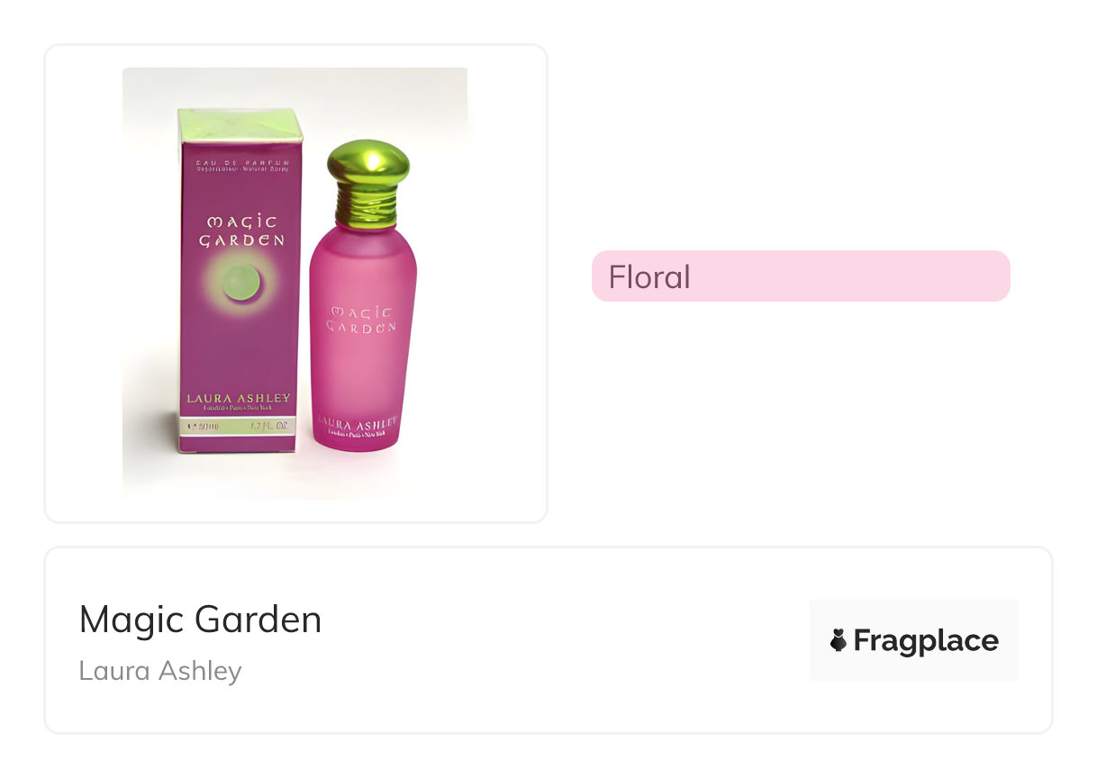This screenshot has height=778, width=1097.
Task: Click the London Paris New York text on the box
Action: point(239,409)
